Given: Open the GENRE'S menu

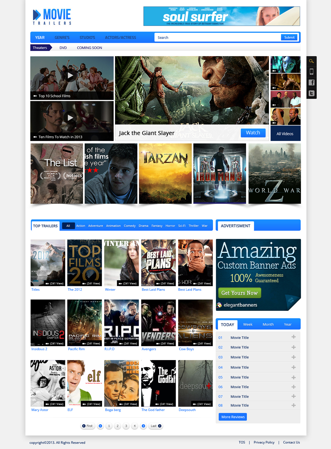Looking at the screenshot, I should 62,37.
